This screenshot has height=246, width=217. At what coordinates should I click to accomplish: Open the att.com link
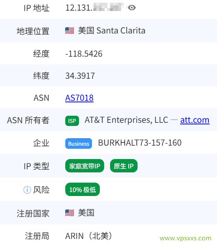(195, 120)
